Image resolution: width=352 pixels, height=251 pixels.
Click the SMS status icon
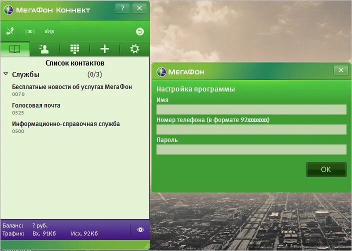pos(49,31)
